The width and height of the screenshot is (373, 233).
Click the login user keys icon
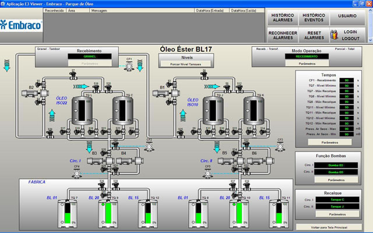334,35
